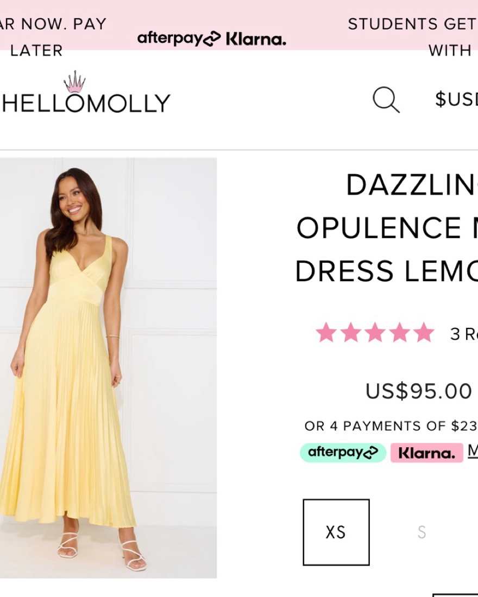
Task: Click the first pink rating star
Action: coord(326,333)
